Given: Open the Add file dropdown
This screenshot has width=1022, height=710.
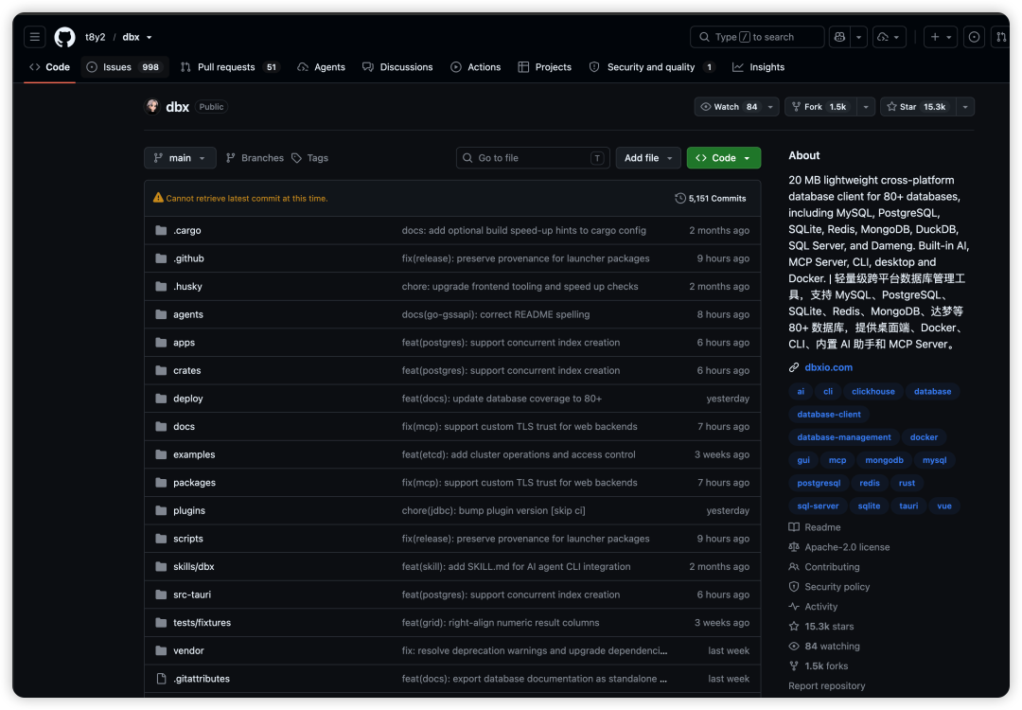Looking at the screenshot, I should [648, 158].
